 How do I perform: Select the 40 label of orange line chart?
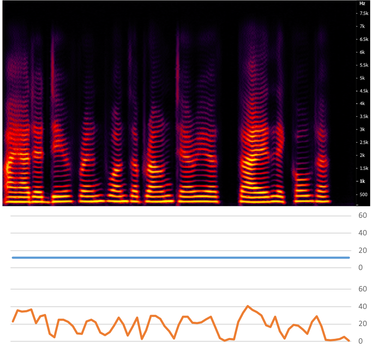[x=362, y=306]
